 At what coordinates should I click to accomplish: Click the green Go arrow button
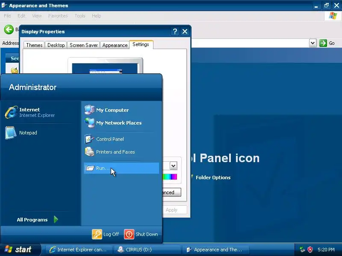[323, 43]
